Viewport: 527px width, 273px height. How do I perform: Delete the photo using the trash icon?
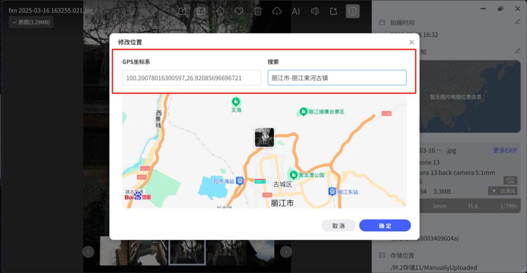coord(258,11)
